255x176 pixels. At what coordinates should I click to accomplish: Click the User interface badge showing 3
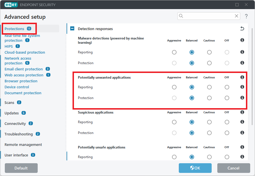[x=33, y=155]
